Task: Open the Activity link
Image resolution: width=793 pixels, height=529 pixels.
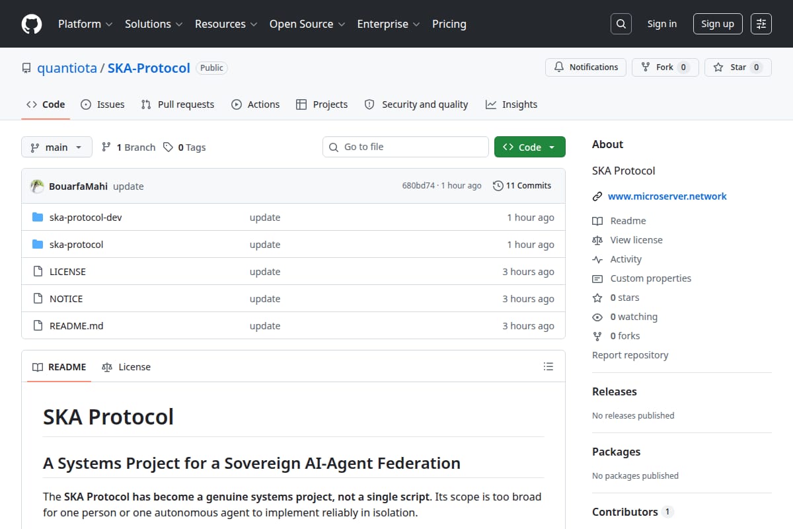Action: (x=617, y=259)
